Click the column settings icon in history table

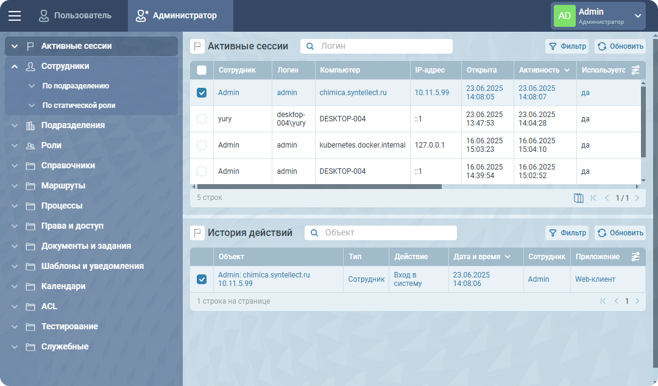635,257
